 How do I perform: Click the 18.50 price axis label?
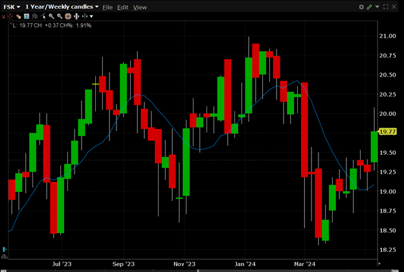click(x=388, y=231)
